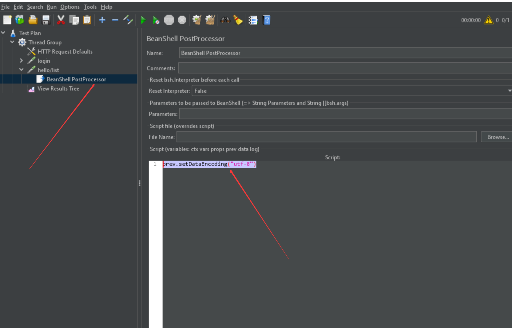This screenshot has height=328, width=512.
Task: Save the test plan with floppy icon
Action: pos(46,20)
